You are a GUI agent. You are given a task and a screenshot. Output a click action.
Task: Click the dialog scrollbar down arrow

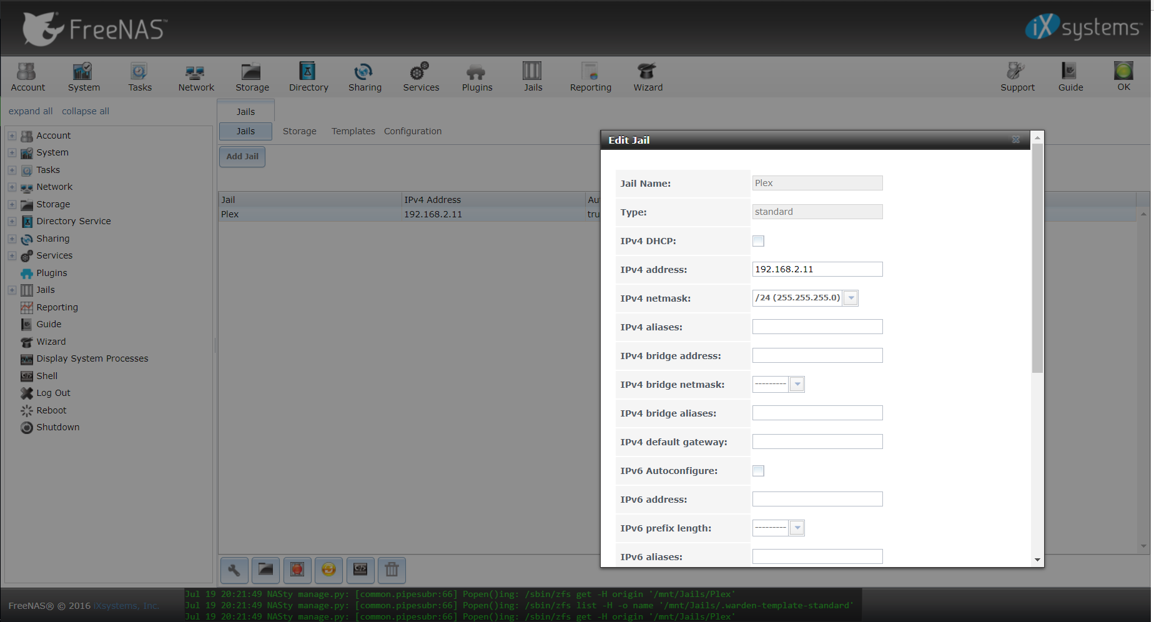coord(1037,560)
